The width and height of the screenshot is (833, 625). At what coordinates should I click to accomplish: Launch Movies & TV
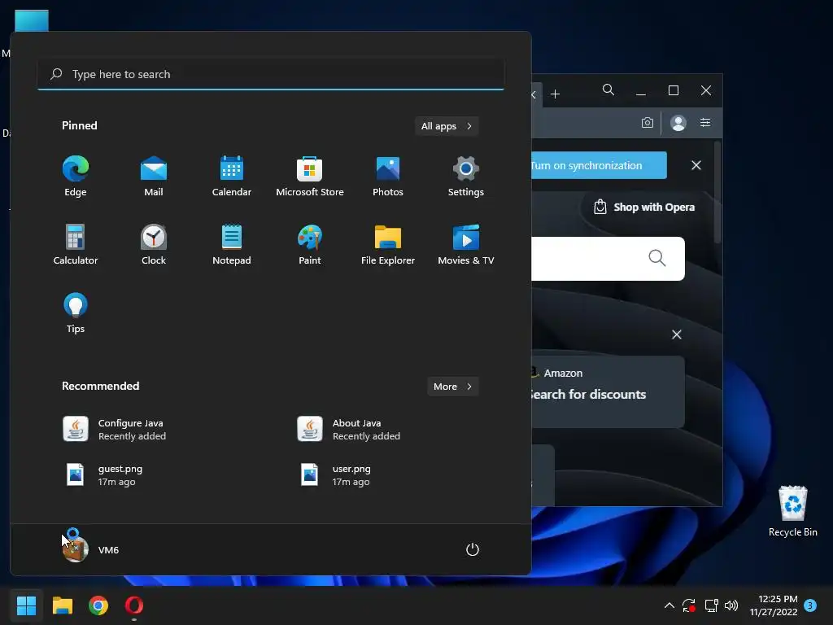tap(466, 244)
